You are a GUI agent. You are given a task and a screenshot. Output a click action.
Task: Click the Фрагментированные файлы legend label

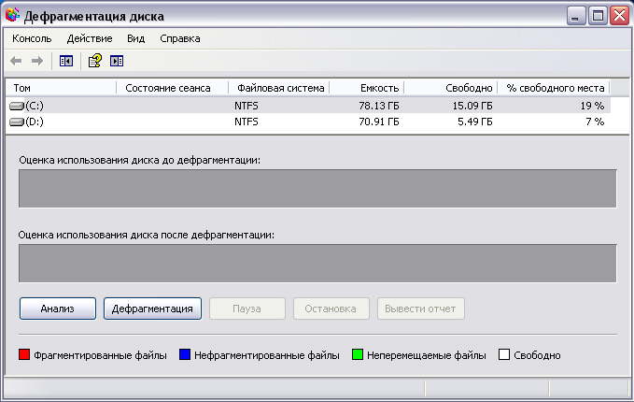100,355
